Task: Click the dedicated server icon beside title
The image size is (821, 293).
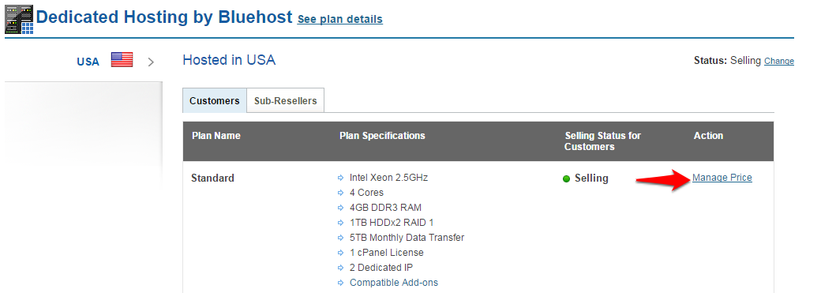Action: tap(20, 20)
